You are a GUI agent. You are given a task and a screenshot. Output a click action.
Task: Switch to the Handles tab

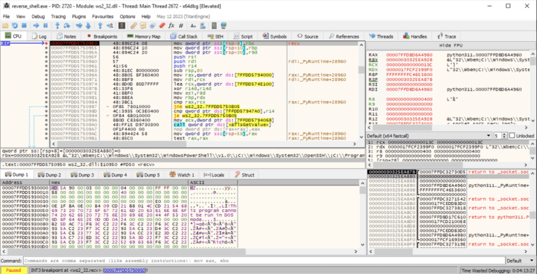(x=415, y=36)
